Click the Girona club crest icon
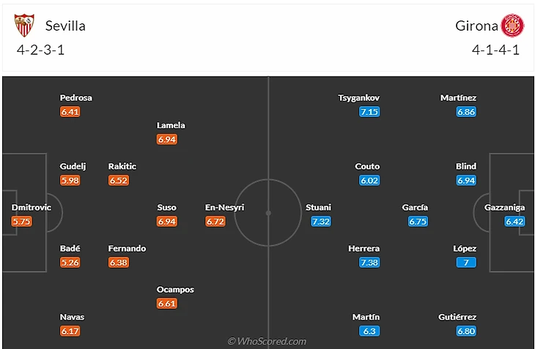The width and height of the screenshot is (535, 349). pos(512,25)
